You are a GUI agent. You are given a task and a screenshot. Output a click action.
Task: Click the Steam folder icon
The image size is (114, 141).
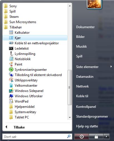tap(6, 17)
